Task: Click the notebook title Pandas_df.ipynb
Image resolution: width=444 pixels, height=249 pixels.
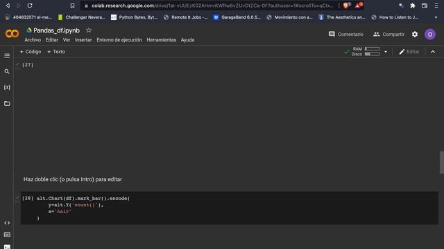Action: [x=56, y=30]
